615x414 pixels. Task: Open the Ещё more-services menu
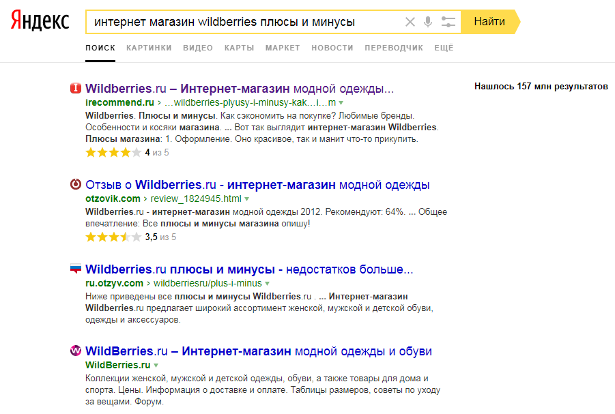pyautogui.click(x=444, y=48)
